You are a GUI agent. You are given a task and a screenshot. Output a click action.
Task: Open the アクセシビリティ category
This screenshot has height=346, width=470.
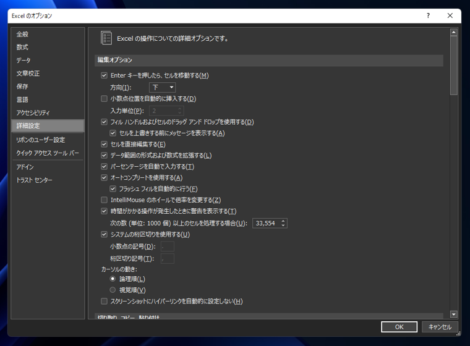tap(48, 112)
